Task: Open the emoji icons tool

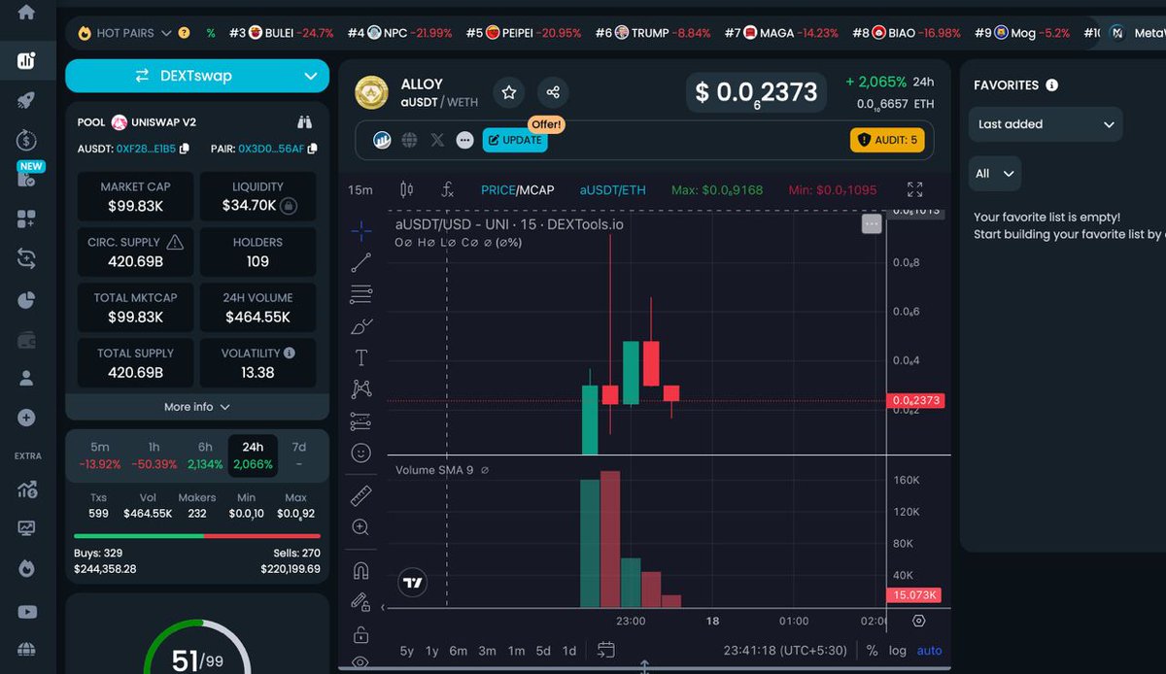Action: (x=360, y=453)
